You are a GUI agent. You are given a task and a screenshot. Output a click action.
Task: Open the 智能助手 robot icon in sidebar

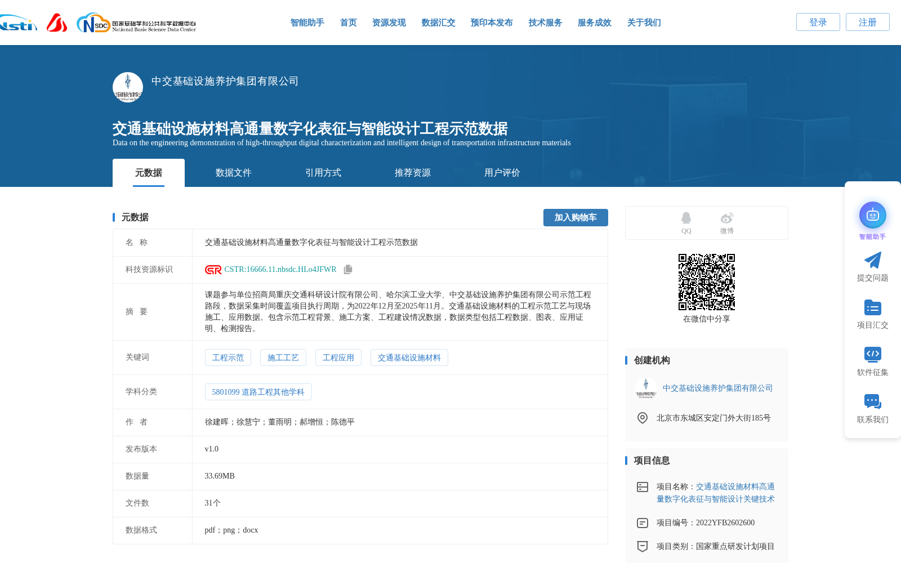point(873,215)
